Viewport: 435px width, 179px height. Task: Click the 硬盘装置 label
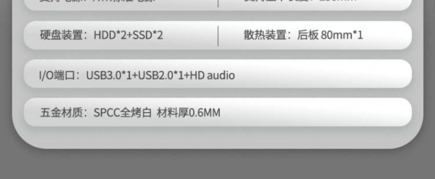(61, 35)
